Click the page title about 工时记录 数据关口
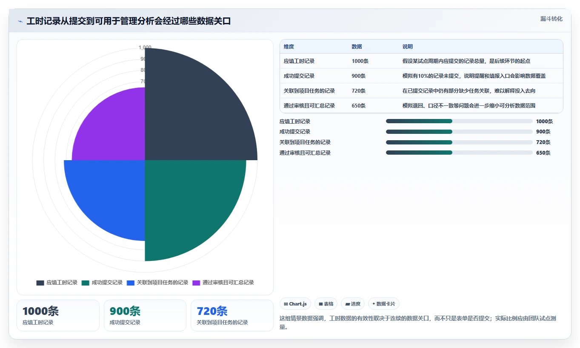Screen dimensions: 580x348 [129, 21]
